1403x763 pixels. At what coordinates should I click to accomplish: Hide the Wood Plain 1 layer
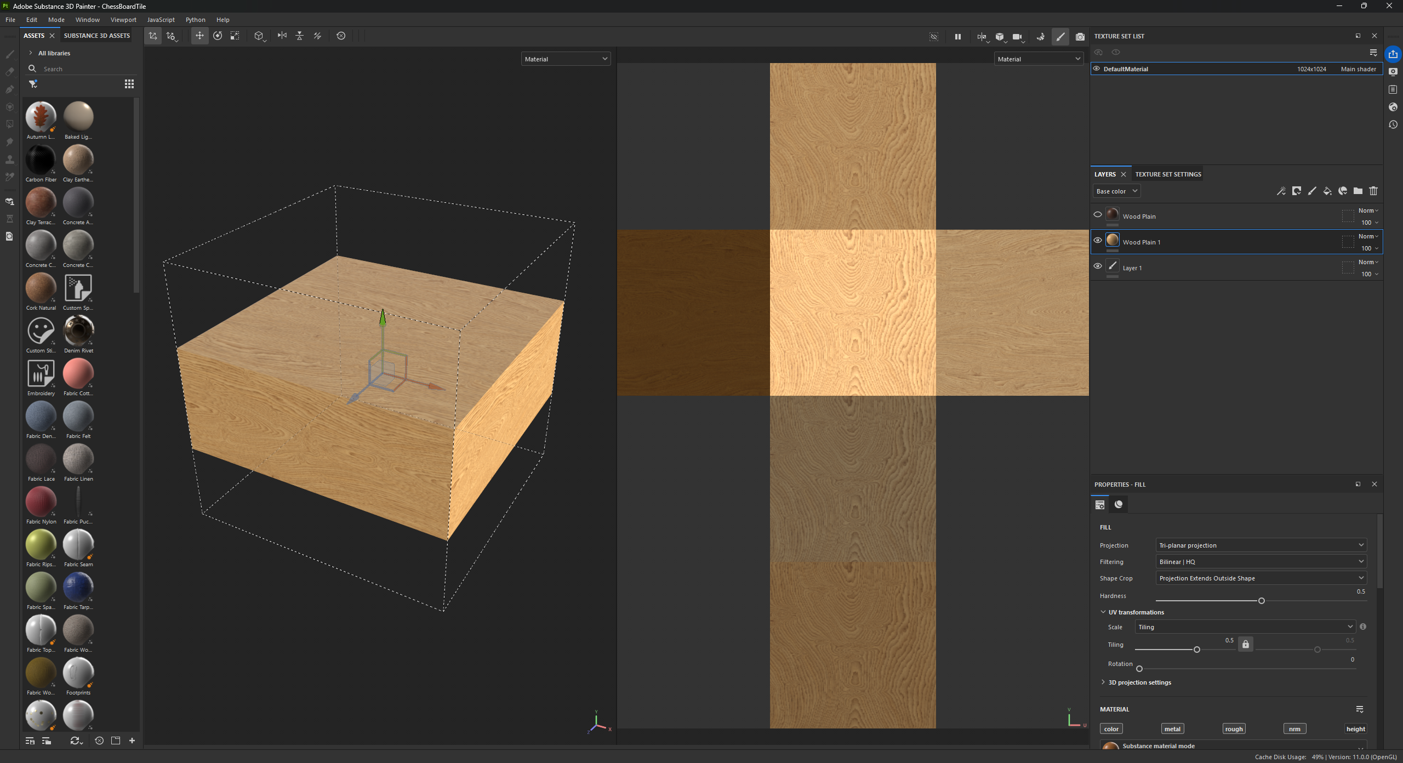click(1097, 240)
